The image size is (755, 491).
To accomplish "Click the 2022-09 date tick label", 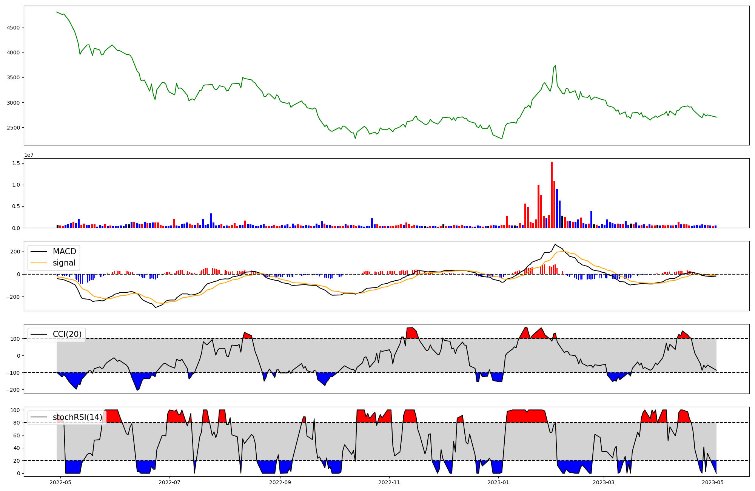I will pos(280,482).
